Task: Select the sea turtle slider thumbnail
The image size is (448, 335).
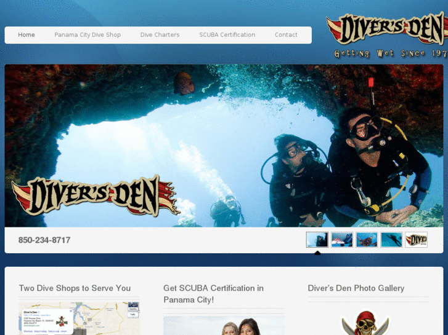Action: click(367, 240)
